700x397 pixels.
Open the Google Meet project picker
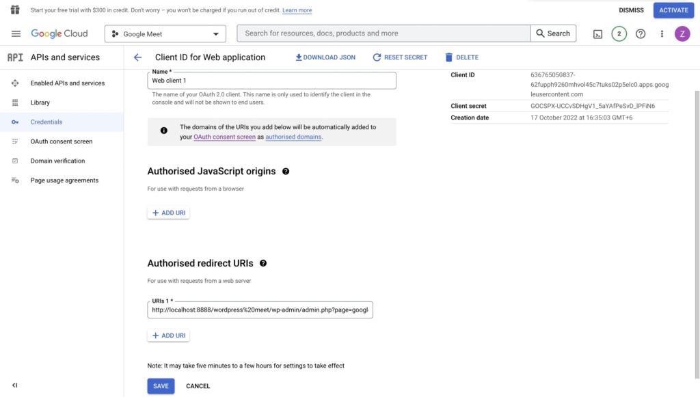click(x=164, y=33)
